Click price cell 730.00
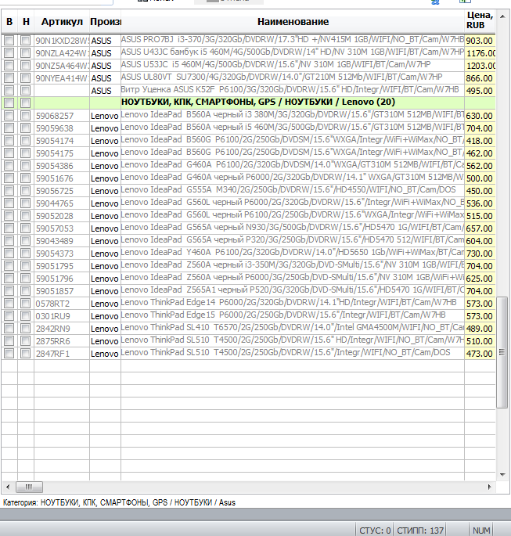Image resolution: width=511 pixels, height=536 pixels. [x=480, y=254]
